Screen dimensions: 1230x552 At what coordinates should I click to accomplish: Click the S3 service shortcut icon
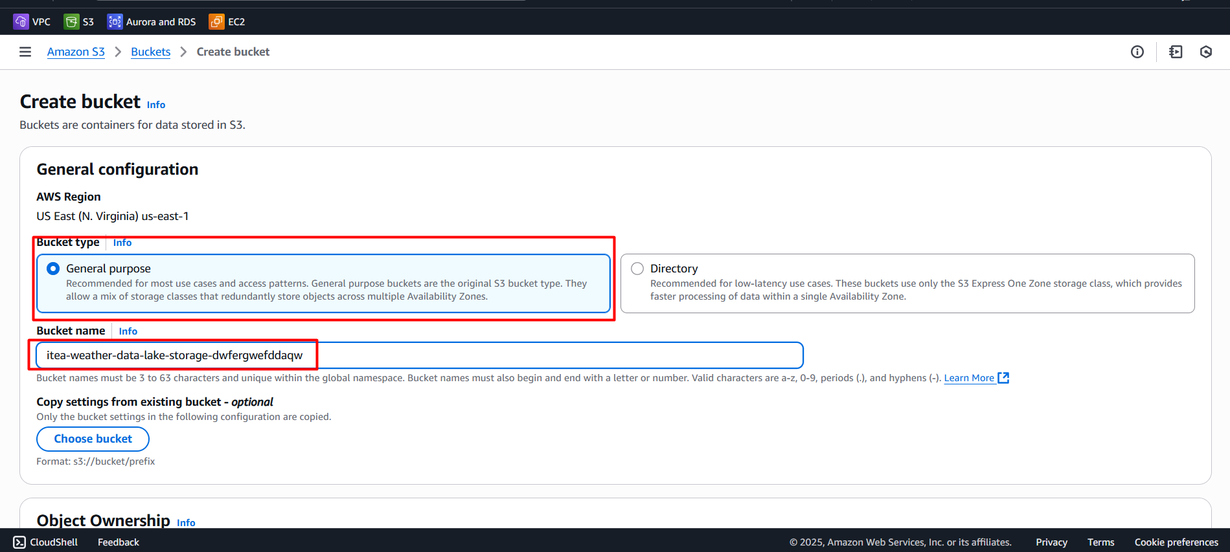(71, 22)
